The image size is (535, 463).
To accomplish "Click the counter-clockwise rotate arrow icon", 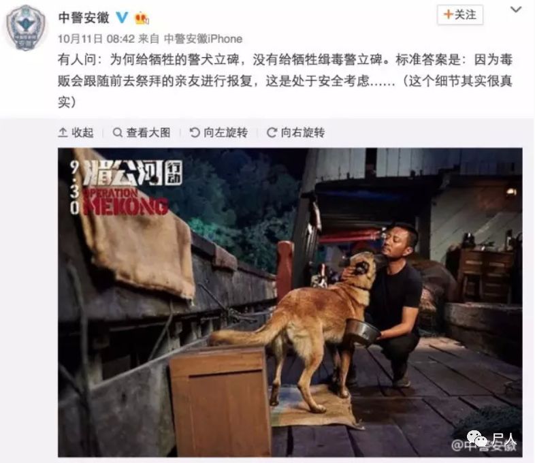I will [195, 132].
